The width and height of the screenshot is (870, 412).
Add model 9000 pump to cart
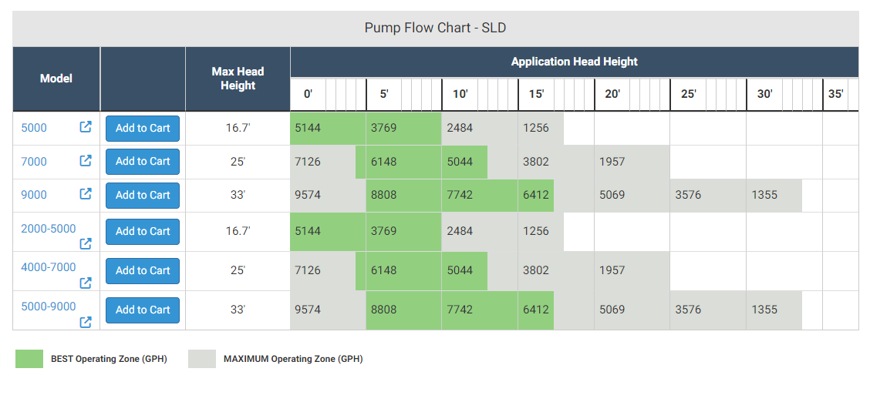[143, 195]
